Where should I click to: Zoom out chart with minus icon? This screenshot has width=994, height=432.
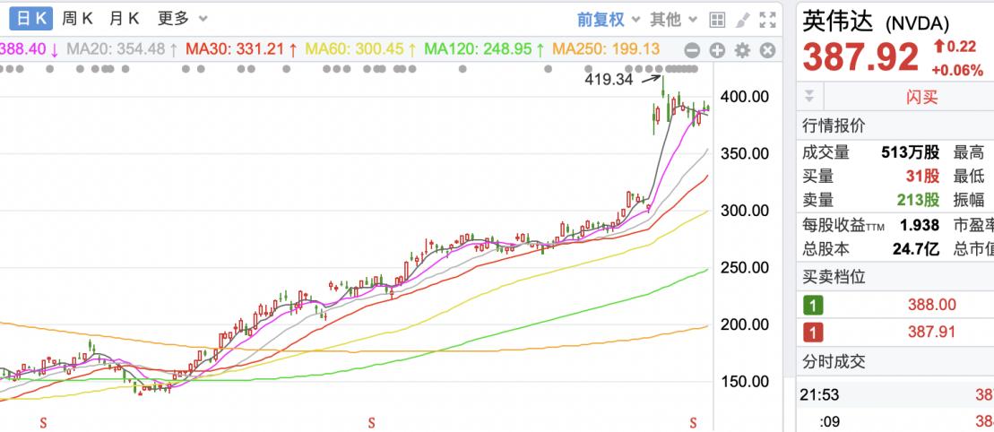[692, 51]
